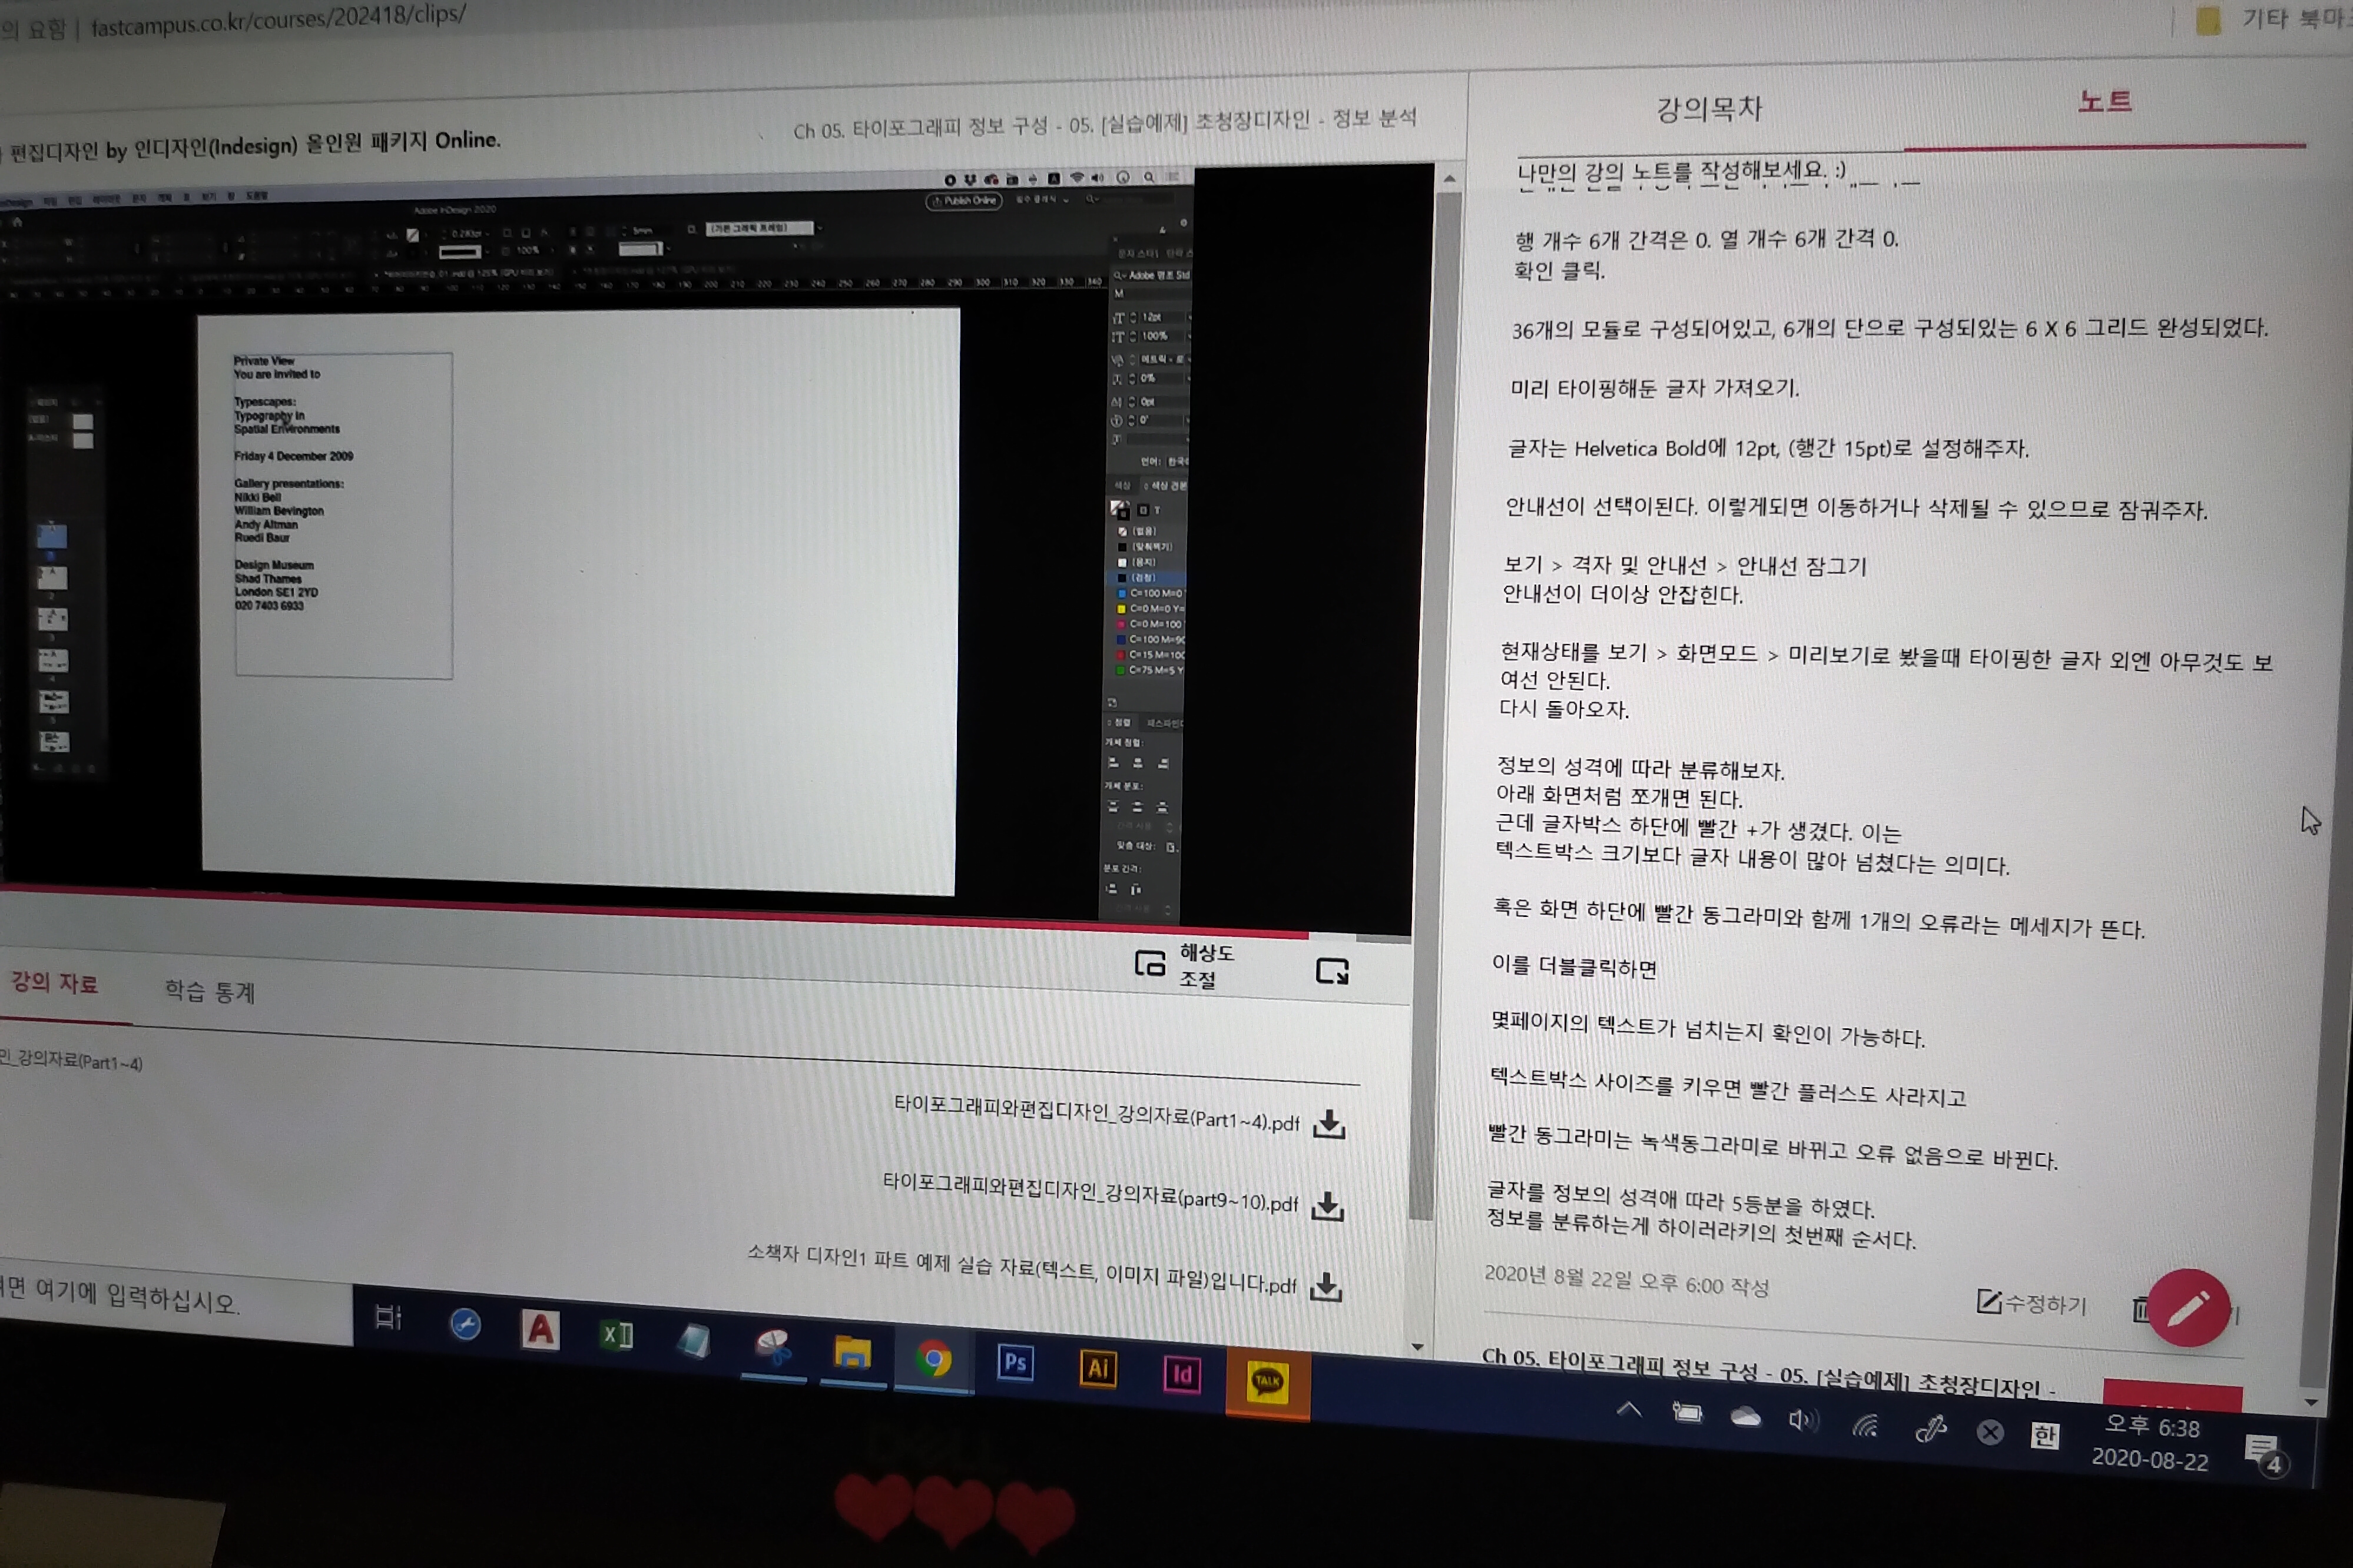The image size is (2353, 1568).
Task: Click the timestamp 2020년 8월 22일 오후 6:00 작성
Action: [x=1627, y=1281]
